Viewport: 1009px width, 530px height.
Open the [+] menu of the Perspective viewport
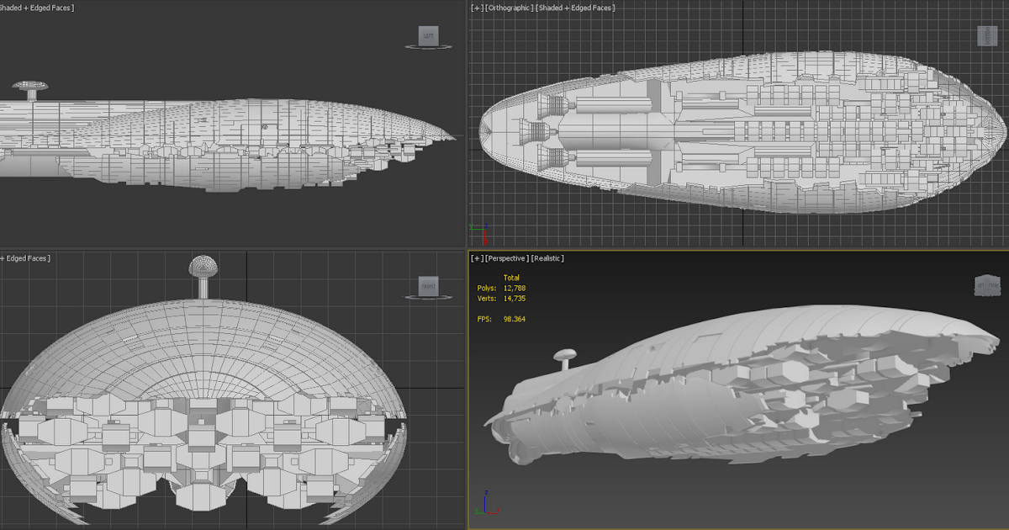pyautogui.click(x=478, y=258)
